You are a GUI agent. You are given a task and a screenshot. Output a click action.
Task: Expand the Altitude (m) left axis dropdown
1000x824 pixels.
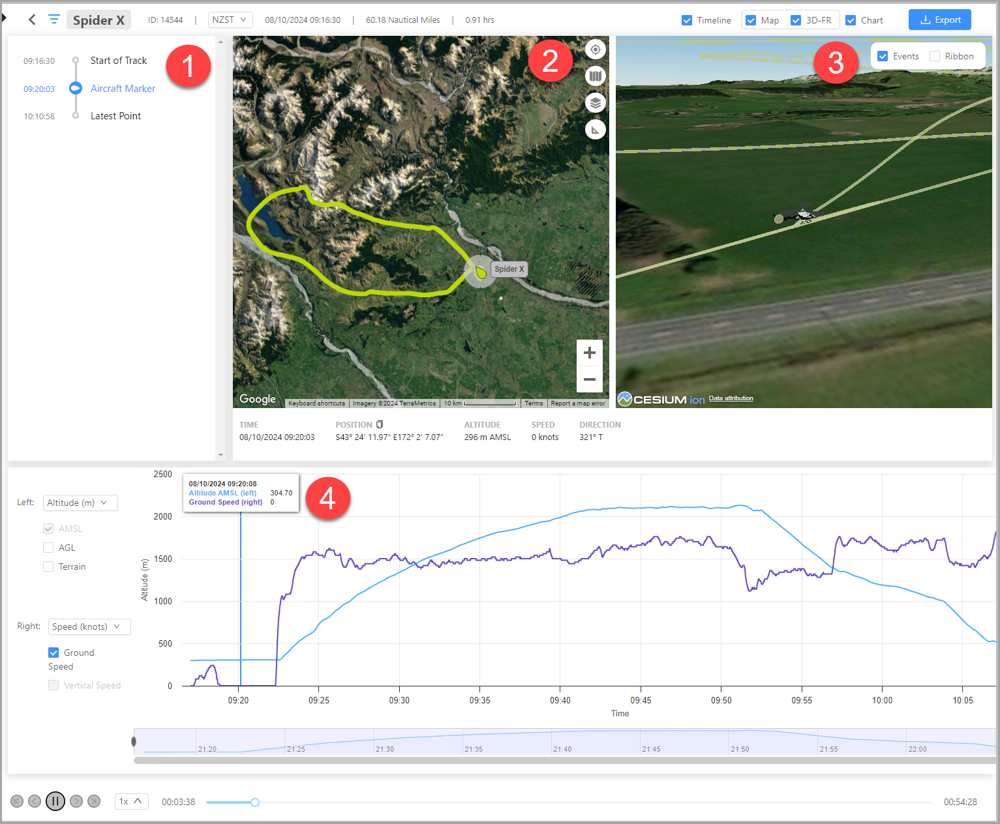click(x=80, y=503)
